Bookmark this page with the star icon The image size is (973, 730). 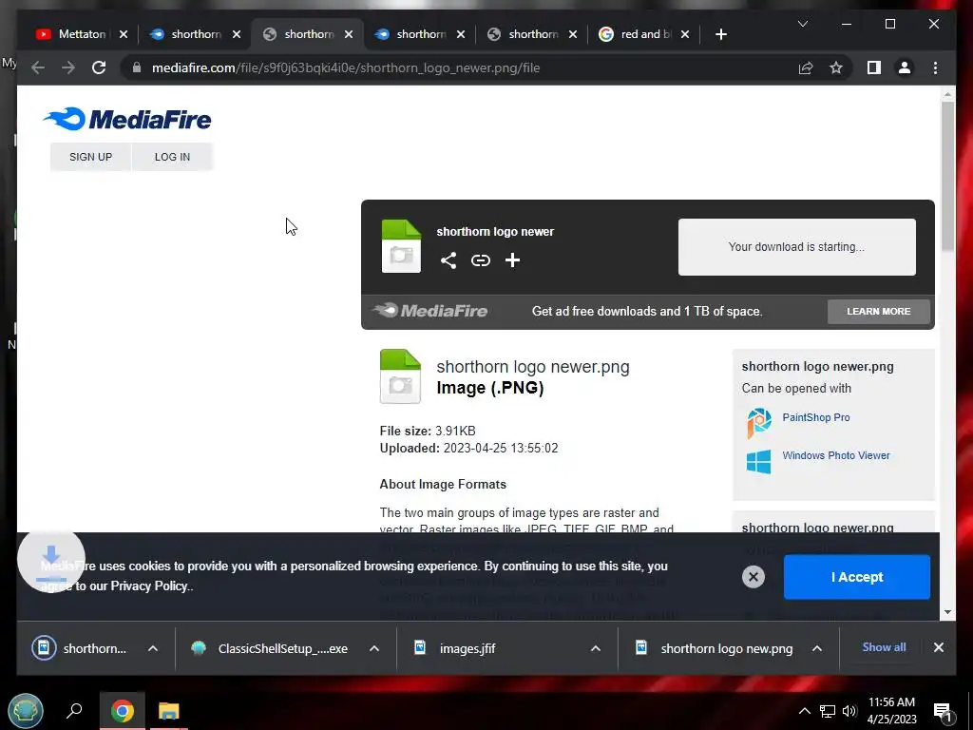click(x=836, y=67)
